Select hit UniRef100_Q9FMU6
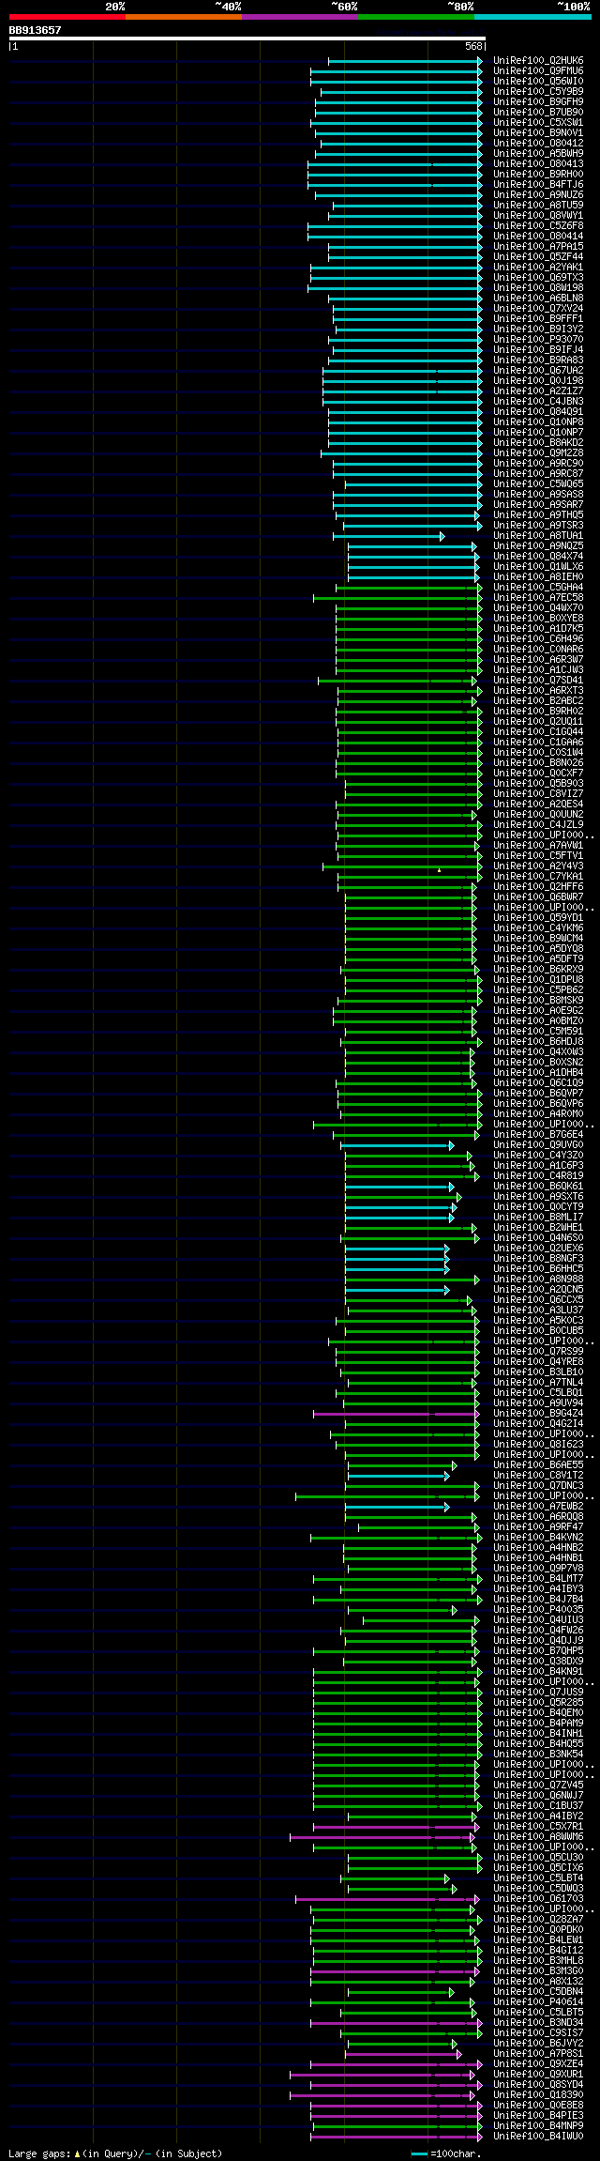The width and height of the screenshot is (600, 2161). [538, 71]
